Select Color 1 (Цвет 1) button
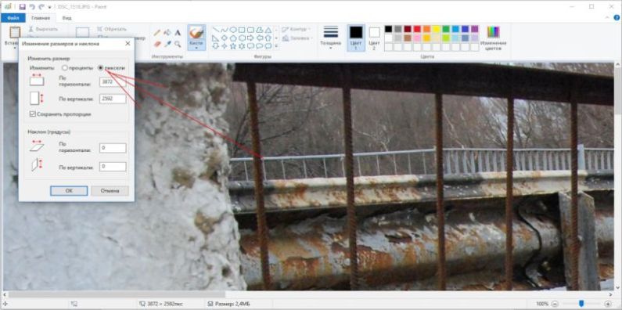The image size is (622, 310). tap(356, 38)
